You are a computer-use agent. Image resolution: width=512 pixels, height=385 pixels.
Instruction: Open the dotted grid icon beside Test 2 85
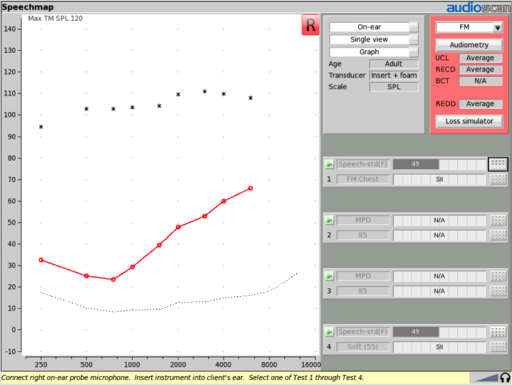tap(498, 235)
